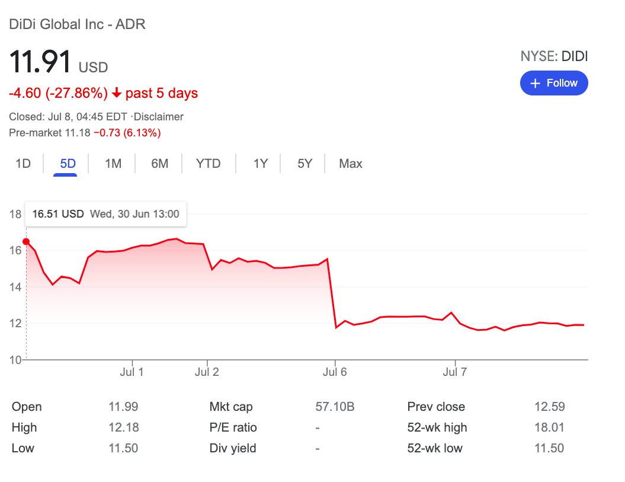Select the 1Y time range tab
The width and height of the screenshot is (625, 482).
(261, 164)
